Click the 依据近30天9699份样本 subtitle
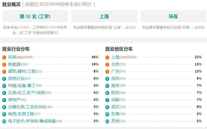 pos(58,5)
